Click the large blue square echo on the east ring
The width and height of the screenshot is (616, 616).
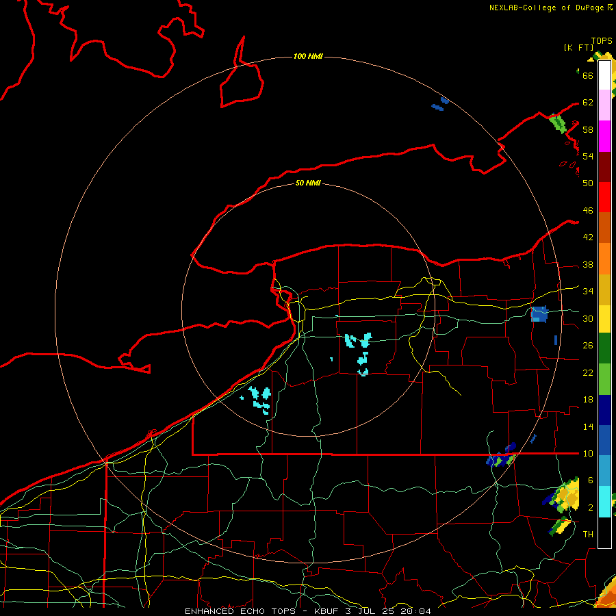(539, 314)
